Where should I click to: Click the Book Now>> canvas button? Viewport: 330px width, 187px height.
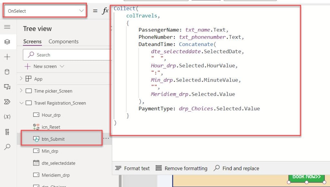306,178
